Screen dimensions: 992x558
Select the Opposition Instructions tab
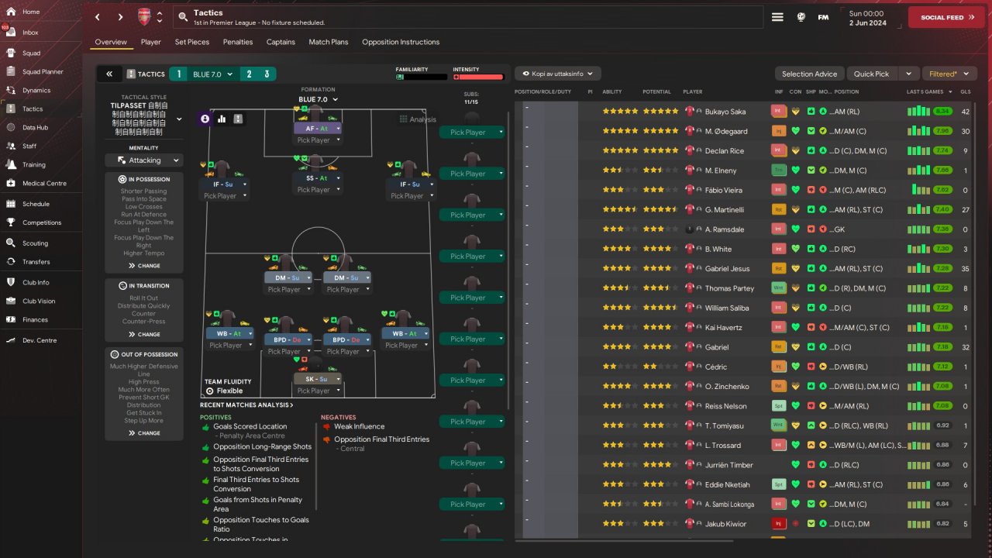tap(401, 42)
